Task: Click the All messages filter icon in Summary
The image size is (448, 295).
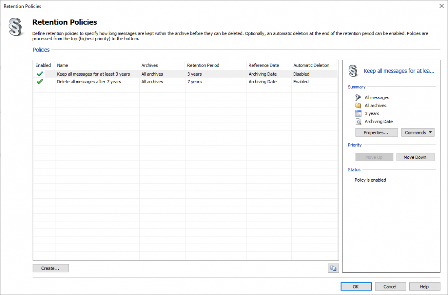Action: point(358,98)
